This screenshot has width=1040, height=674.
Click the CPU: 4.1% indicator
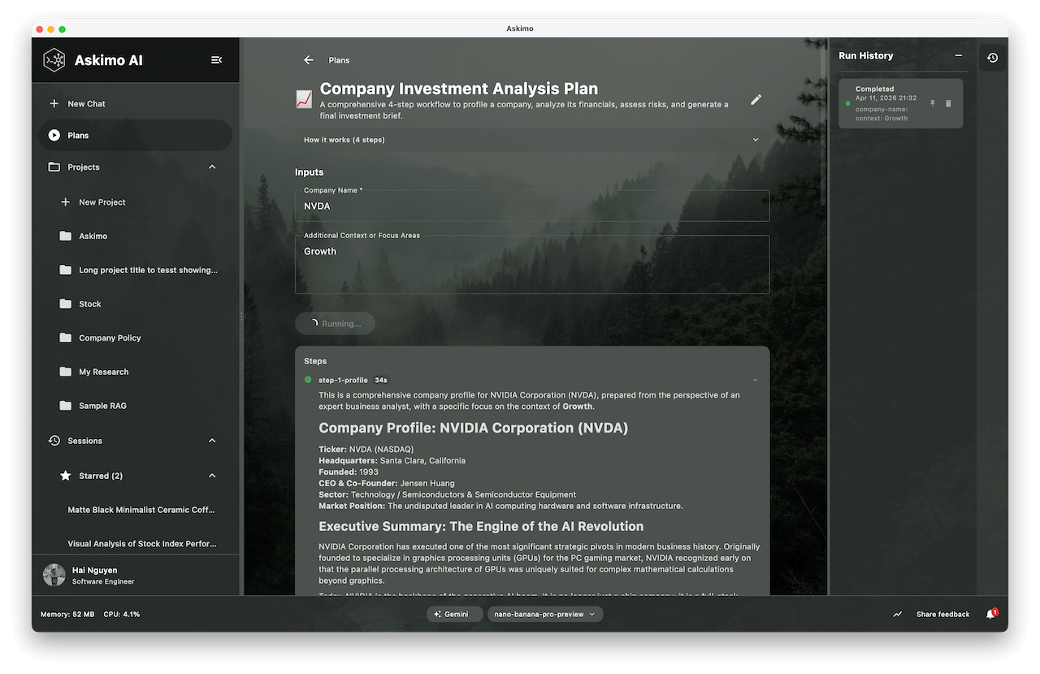(122, 615)
